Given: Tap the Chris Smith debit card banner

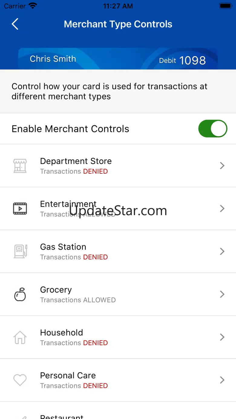Looking at the screenshot, I should coord(118,59).
